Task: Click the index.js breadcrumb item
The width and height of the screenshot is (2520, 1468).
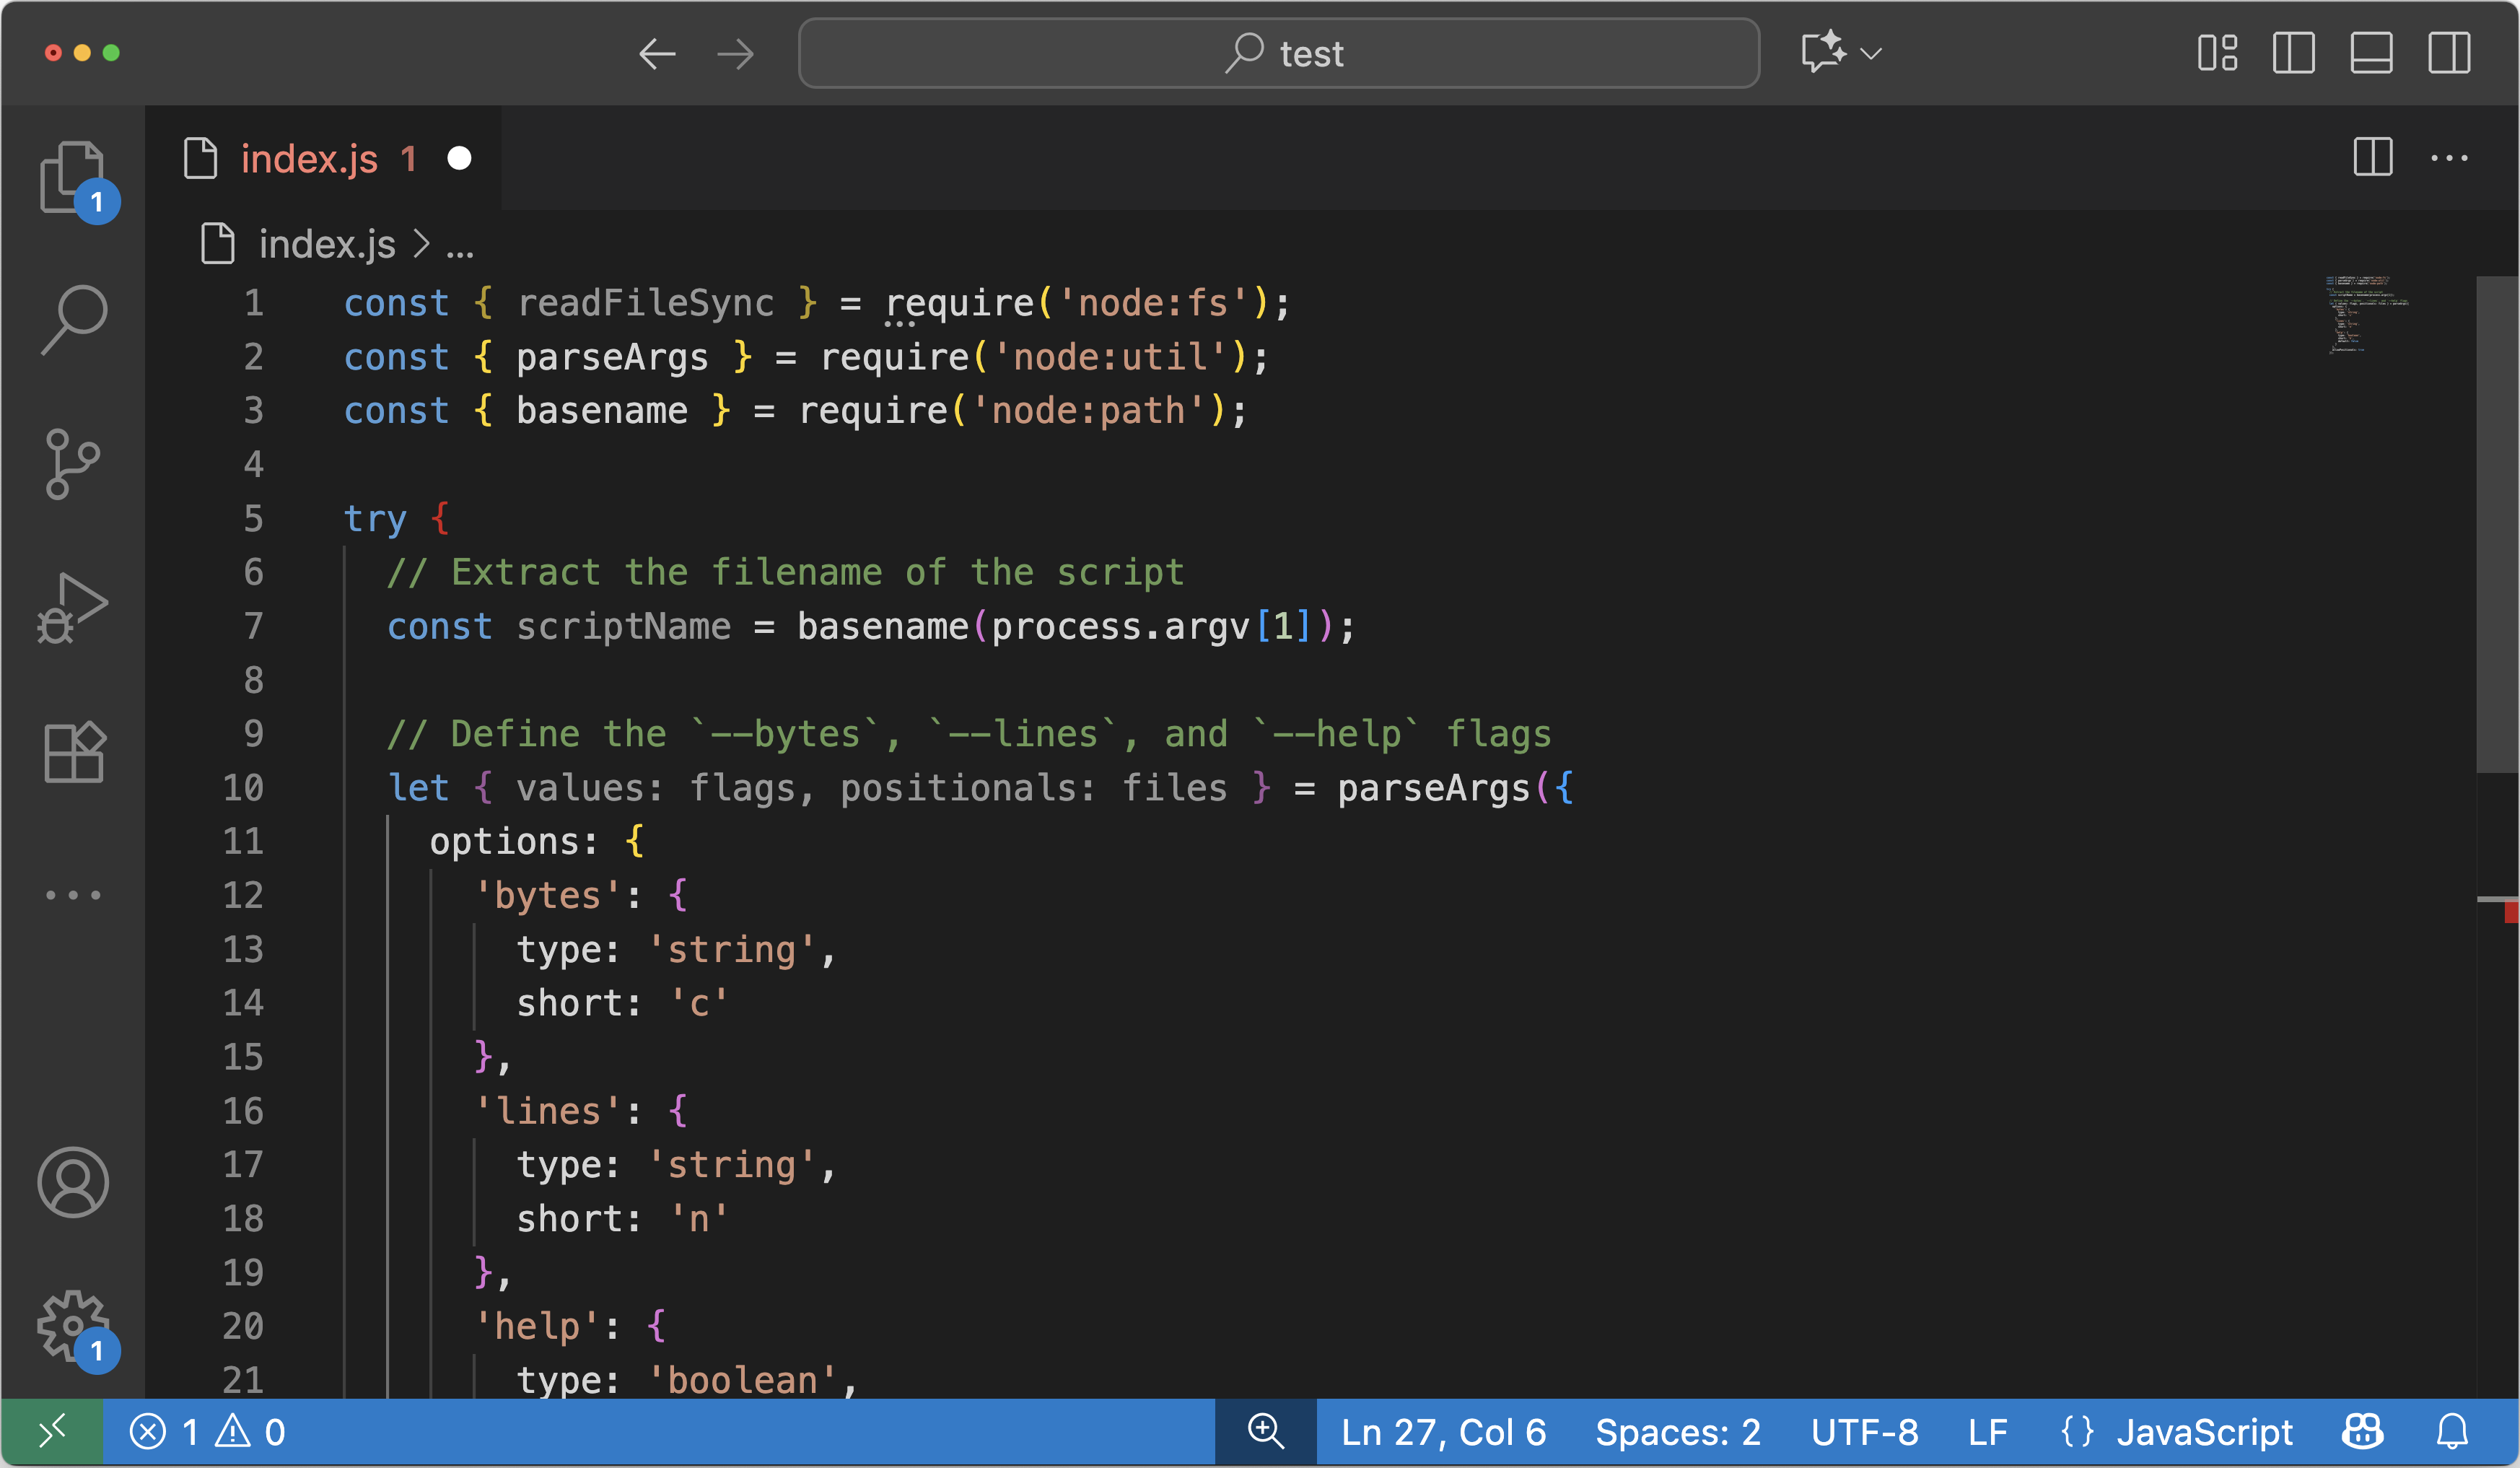Action: (x=326, y=245)
